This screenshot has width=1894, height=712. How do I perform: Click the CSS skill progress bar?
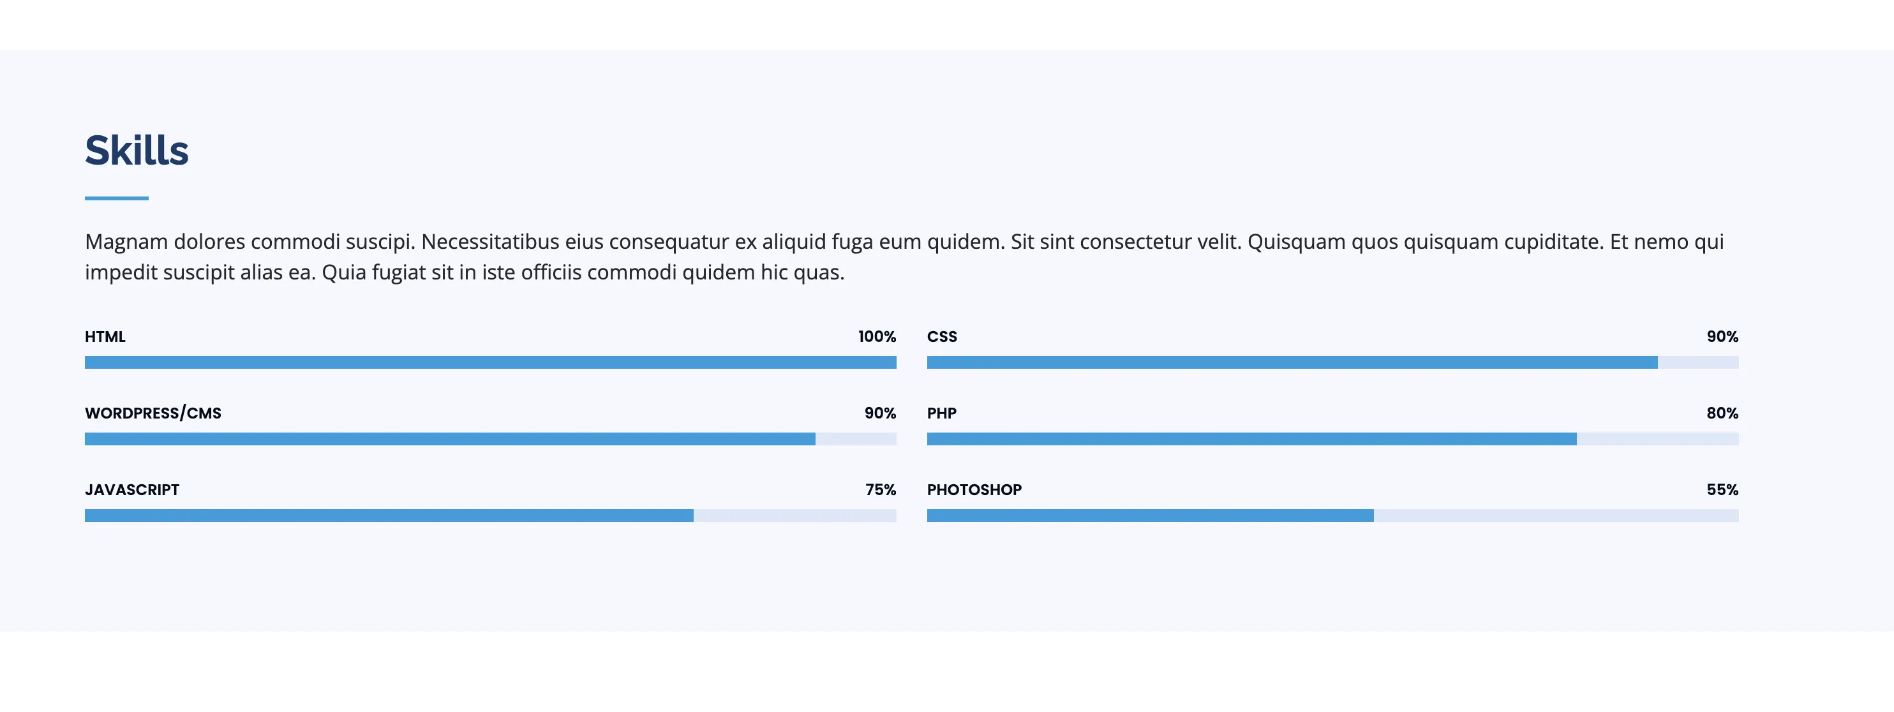(1332, 362)
